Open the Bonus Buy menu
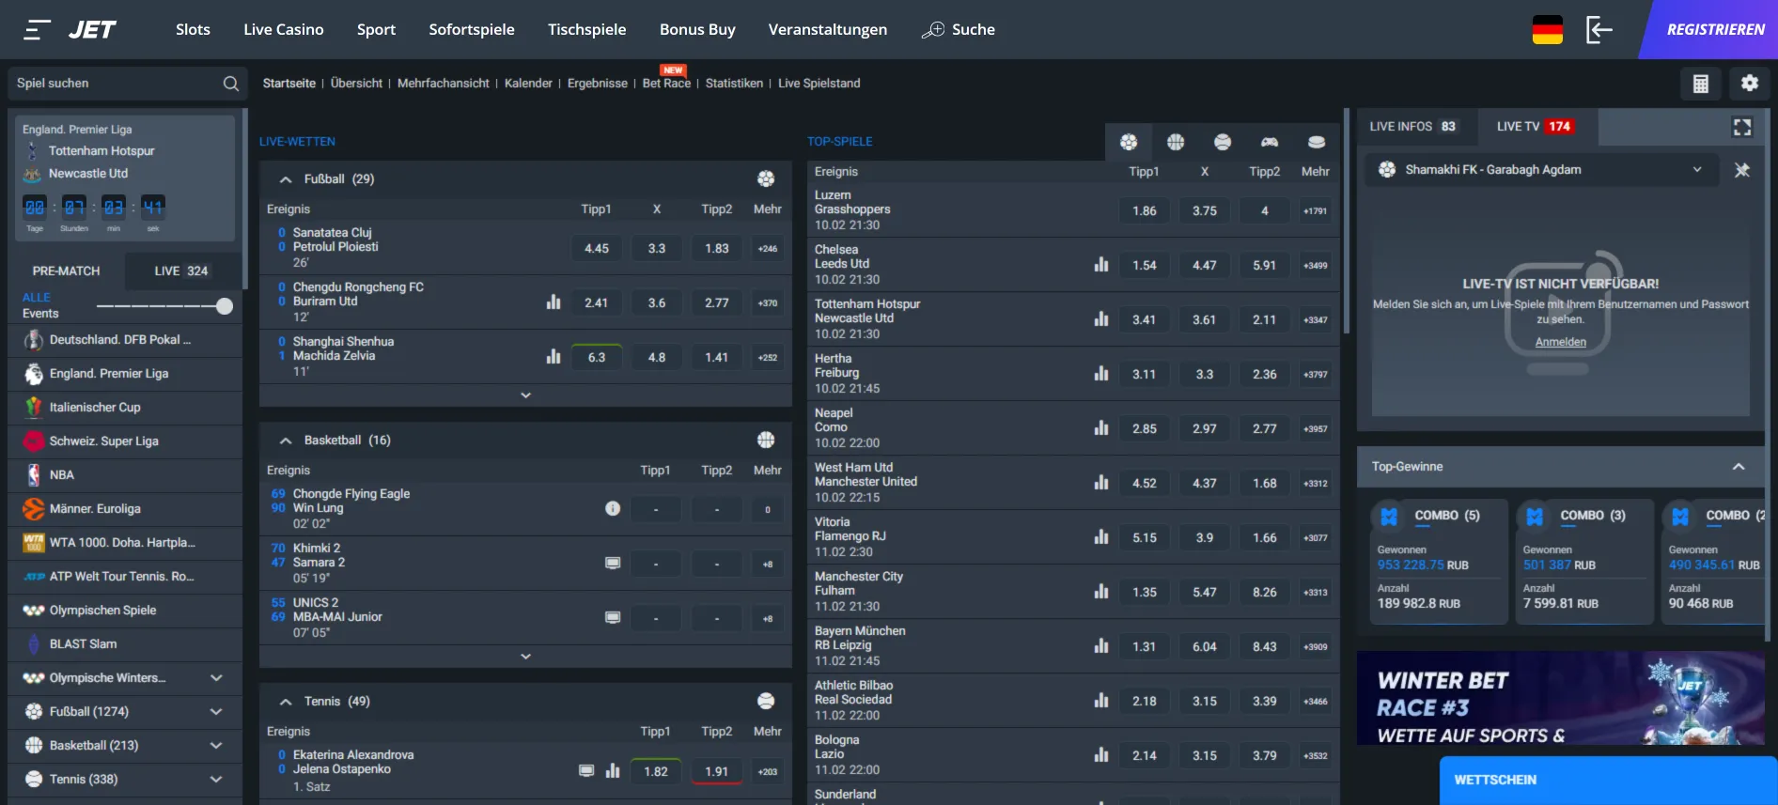This screenshot has height=805, width=1778. point(697,30)
